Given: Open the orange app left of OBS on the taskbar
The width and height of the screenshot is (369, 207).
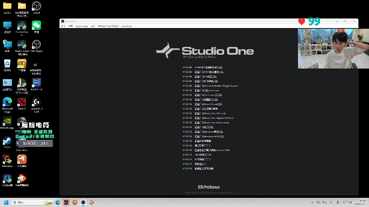Looking at the screenshot, I should point(75,202).
